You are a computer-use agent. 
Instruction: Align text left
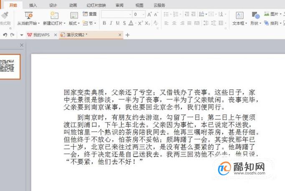166,23
